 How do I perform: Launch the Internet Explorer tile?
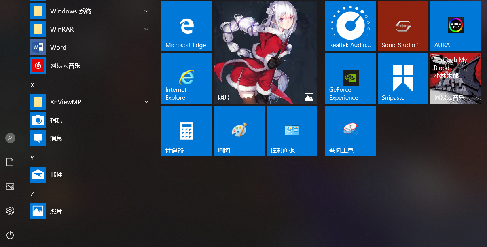(x=186, y=78)
